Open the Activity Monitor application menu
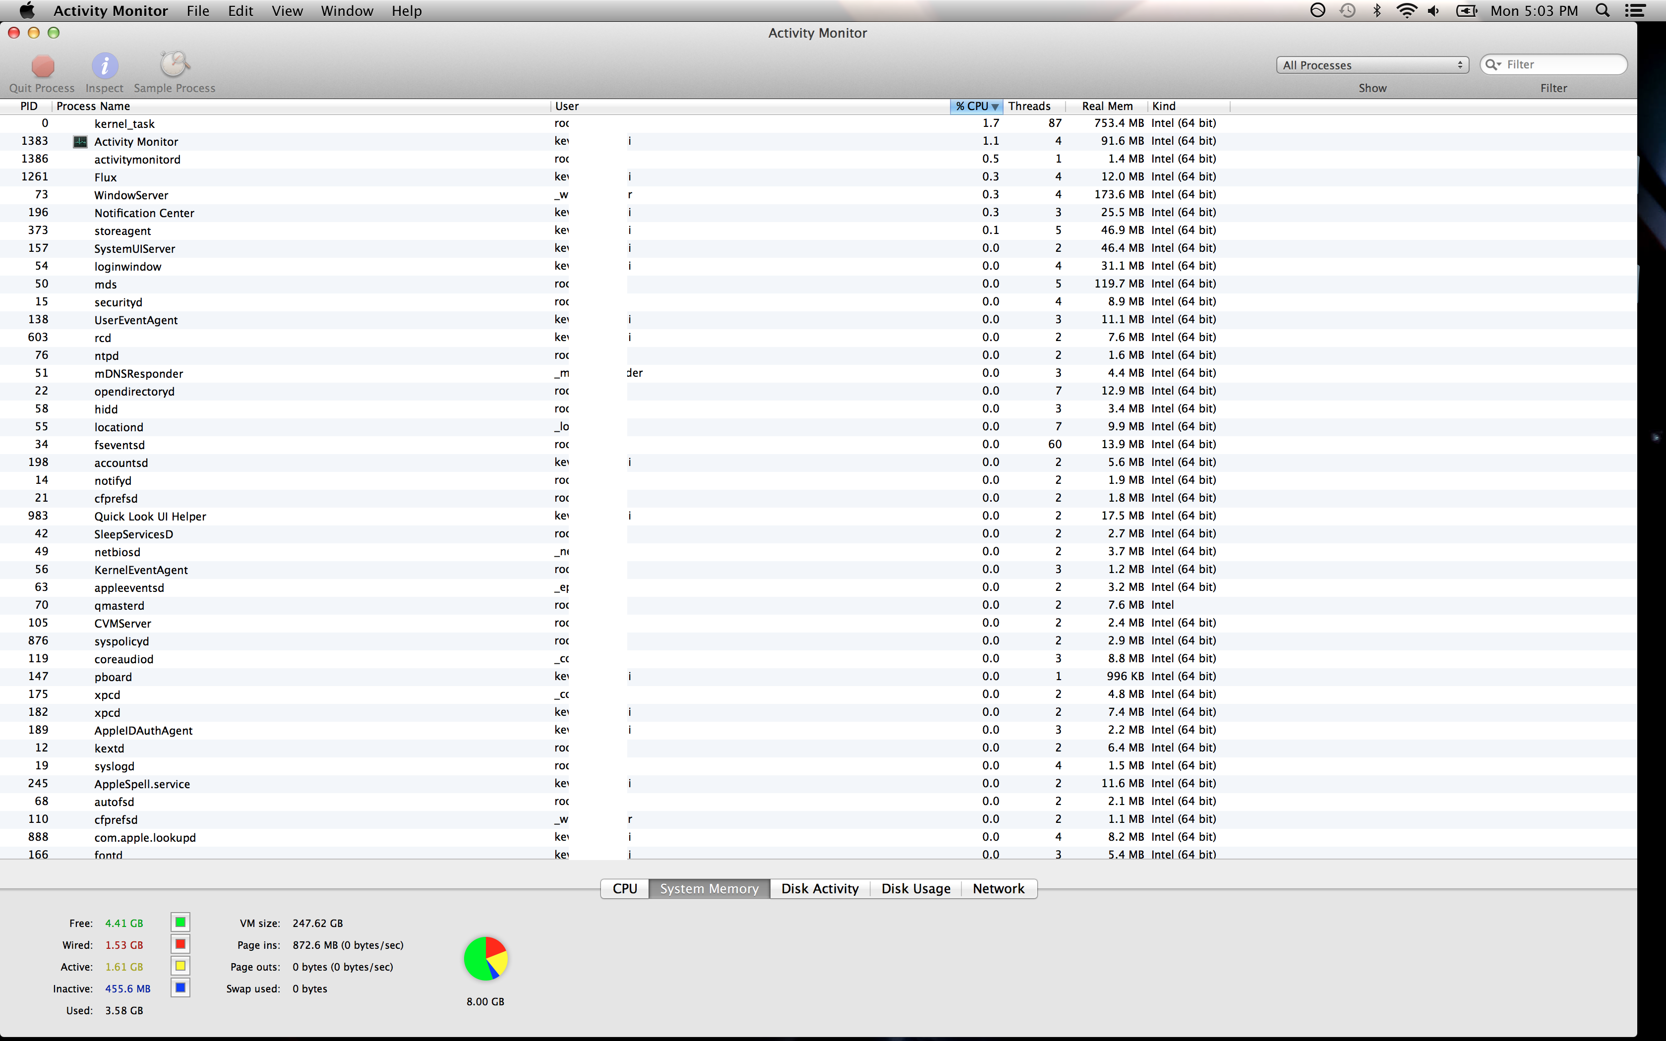 coord(110,11)
